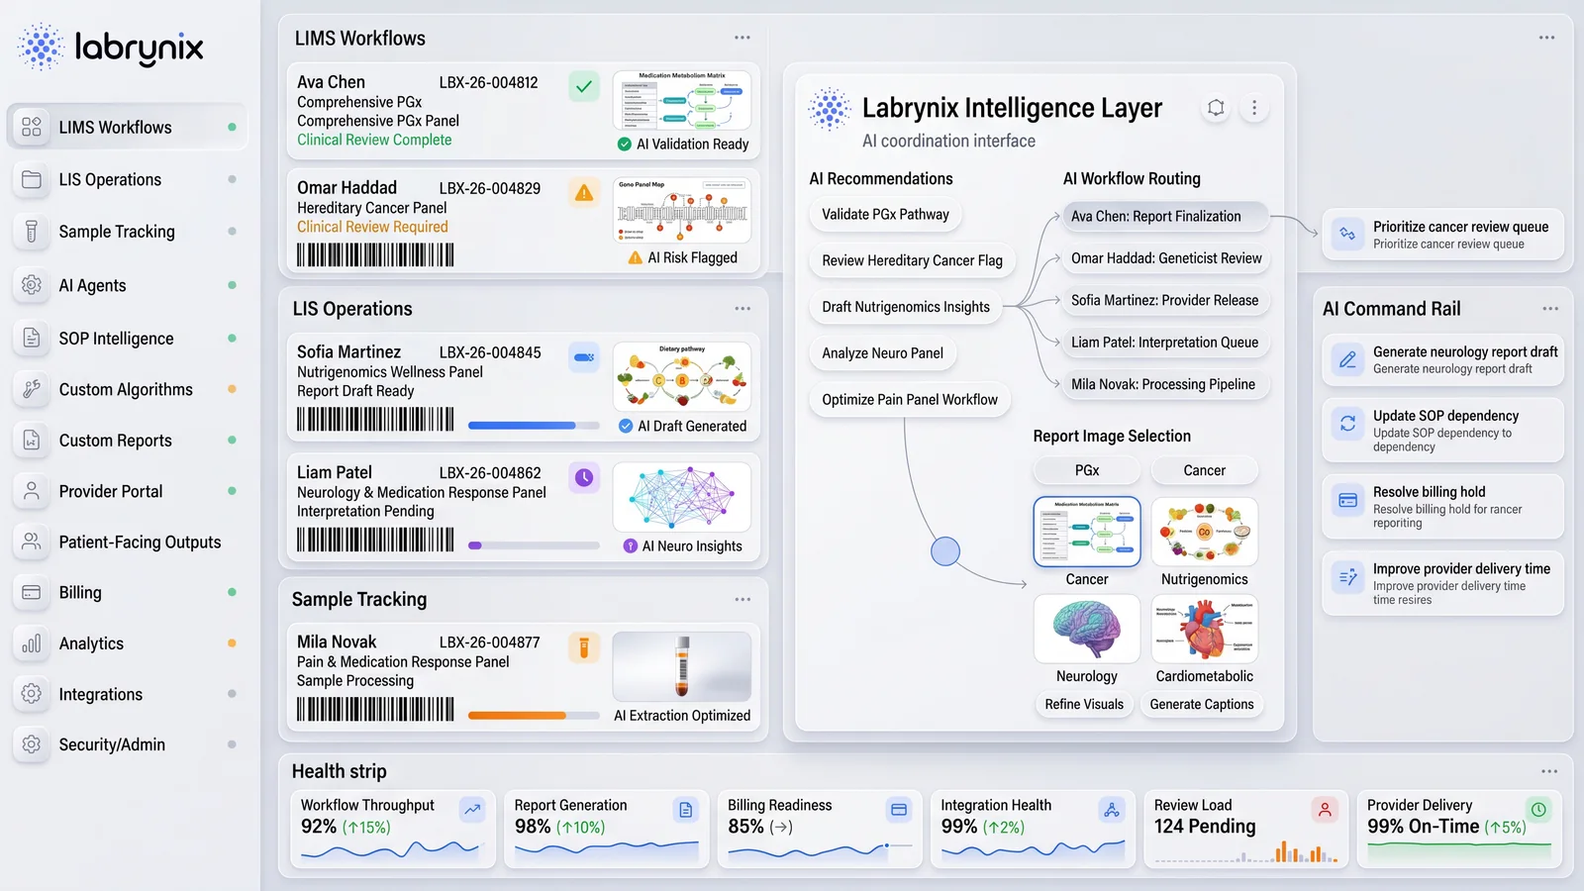
Task: Click Resolve billing hold command
Action: coord(1443,506)
